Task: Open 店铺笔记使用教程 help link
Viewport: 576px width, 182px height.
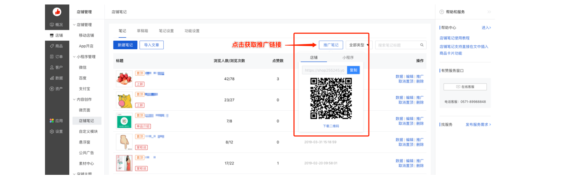Action: click(x=454, y=38)
